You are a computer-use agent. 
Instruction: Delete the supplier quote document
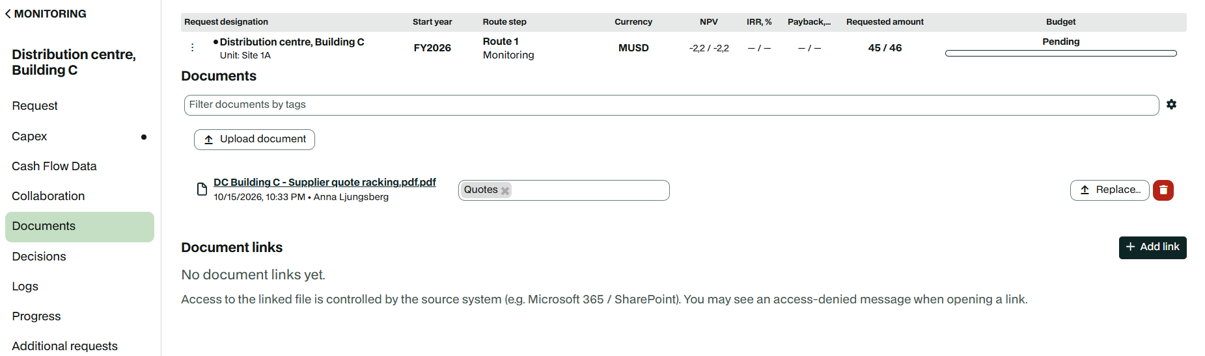[x=1163, y=190]
